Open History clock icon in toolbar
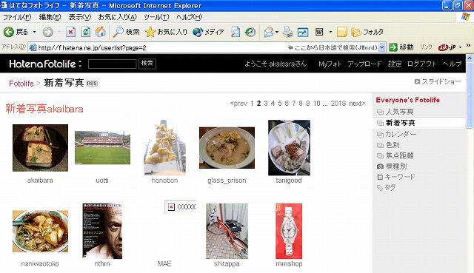Viewport: 474px width, 273px height. pos(250,32)
